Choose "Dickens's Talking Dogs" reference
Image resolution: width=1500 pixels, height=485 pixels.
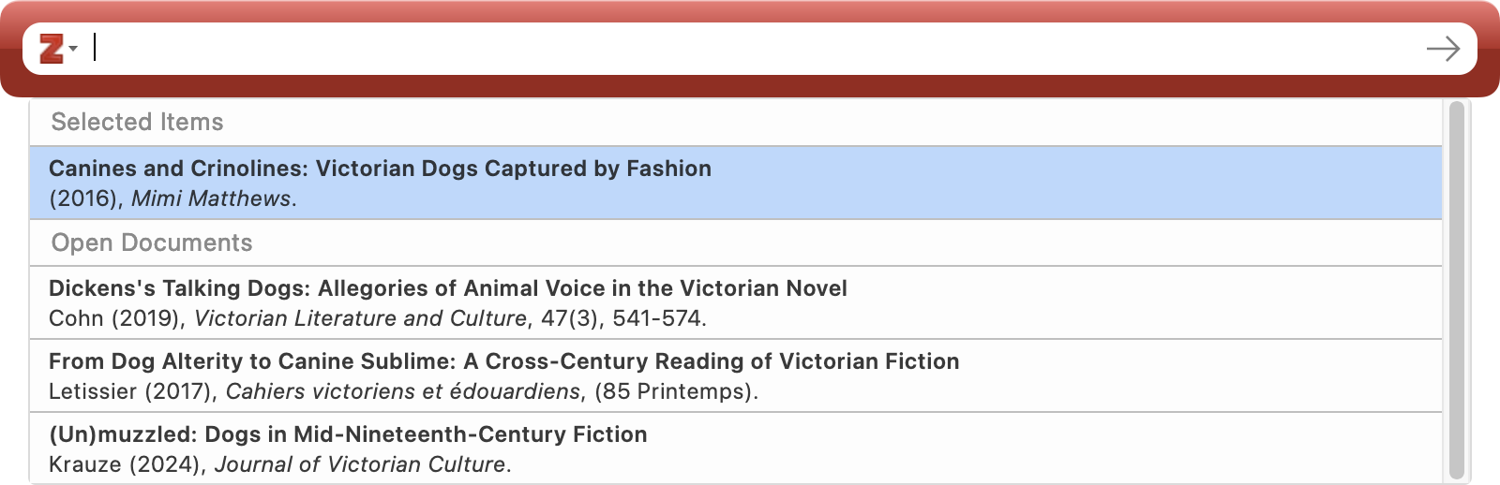447,288
